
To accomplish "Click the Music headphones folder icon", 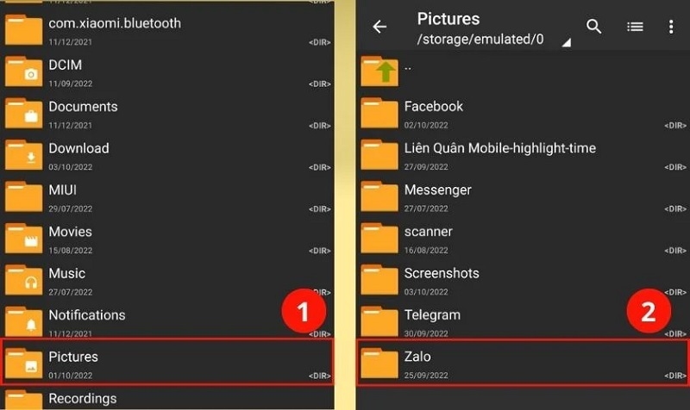I will coord(24,281).
